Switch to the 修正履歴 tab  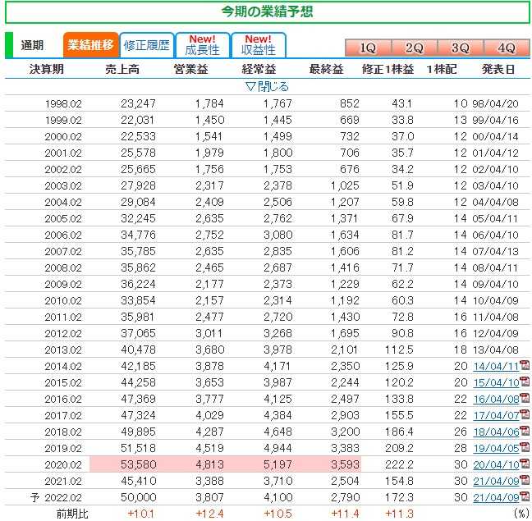click(x=146, y=45)
